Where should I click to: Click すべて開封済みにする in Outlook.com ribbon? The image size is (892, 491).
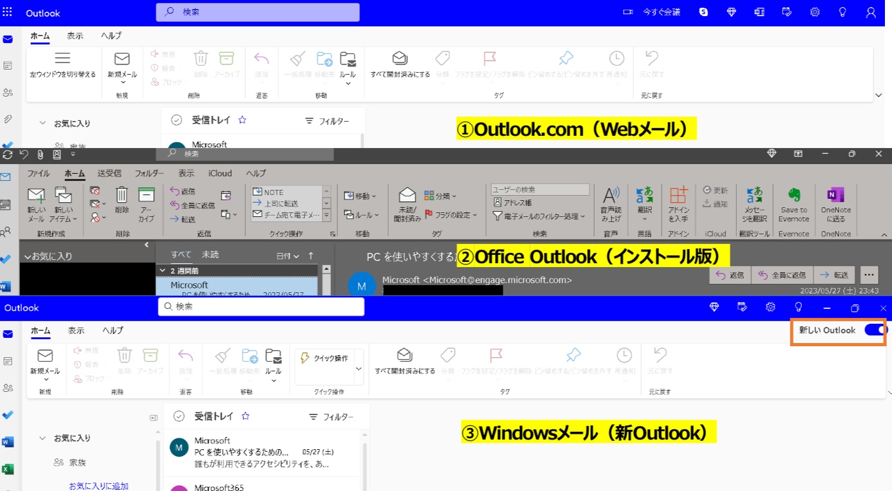point(400,64)
